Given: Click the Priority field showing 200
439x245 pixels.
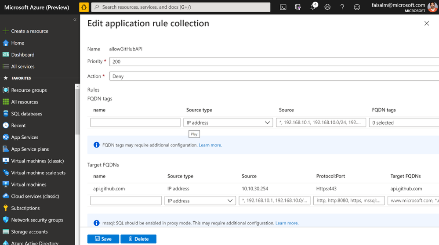Looking at the screenshot, I should 274,61.
